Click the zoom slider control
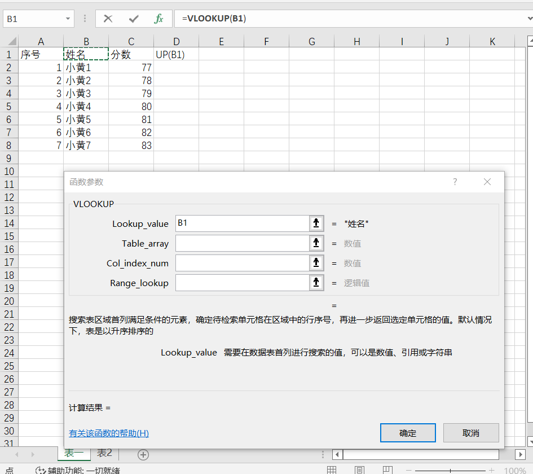This screenshot has width=533, height=474. point(450,471)
